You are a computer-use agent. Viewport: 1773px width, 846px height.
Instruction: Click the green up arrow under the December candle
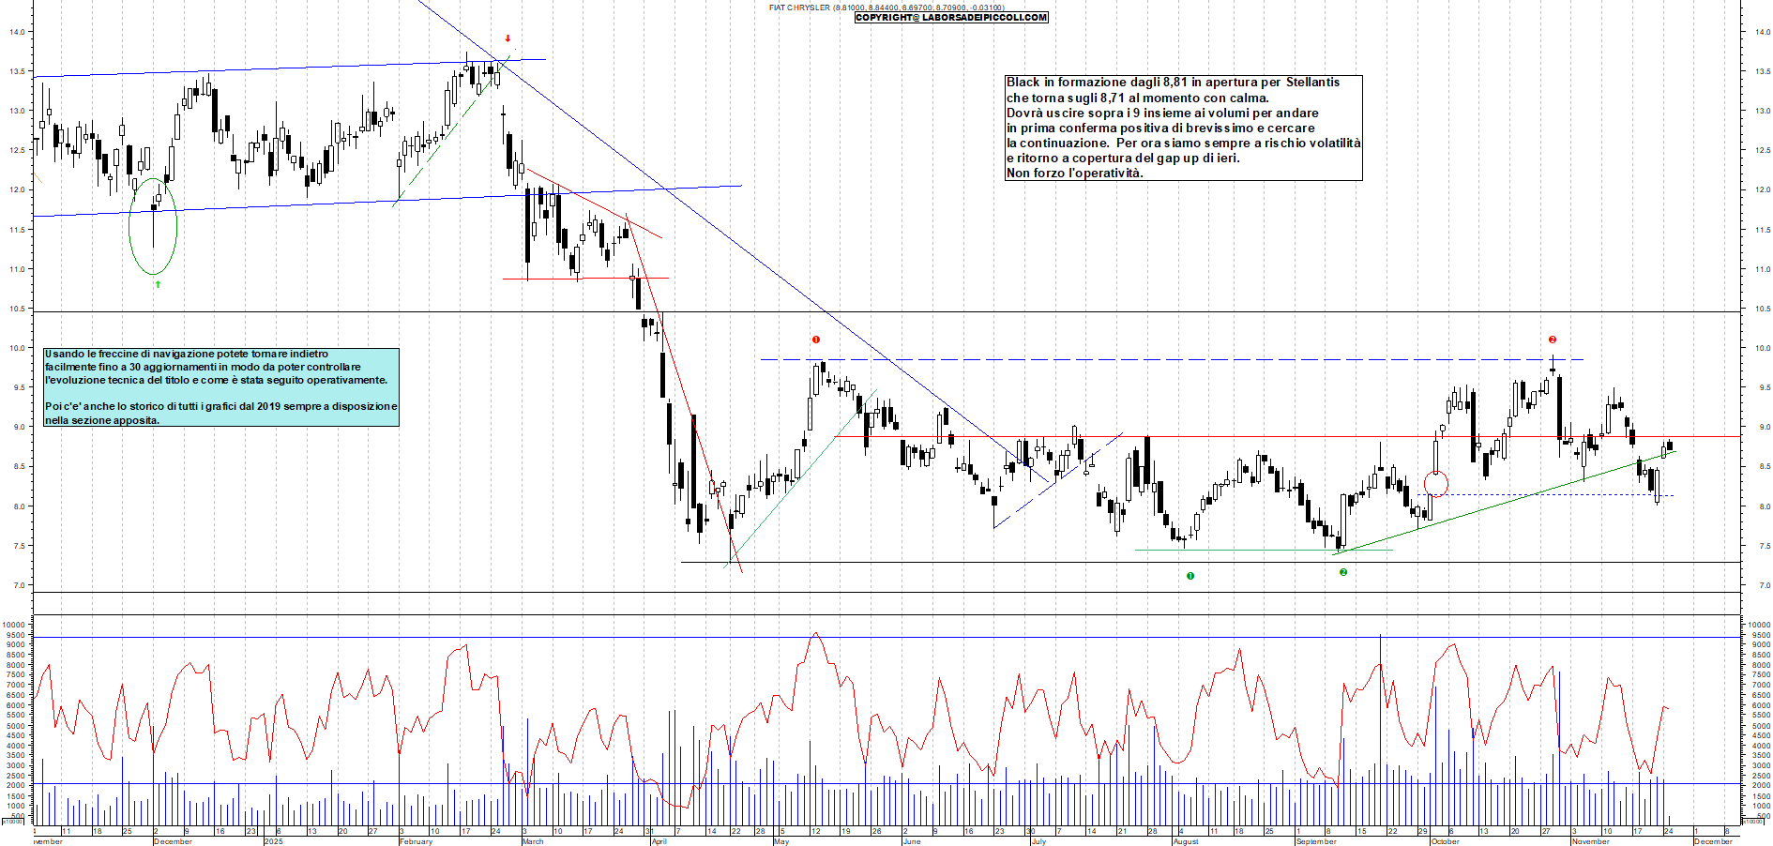[158, 281]
